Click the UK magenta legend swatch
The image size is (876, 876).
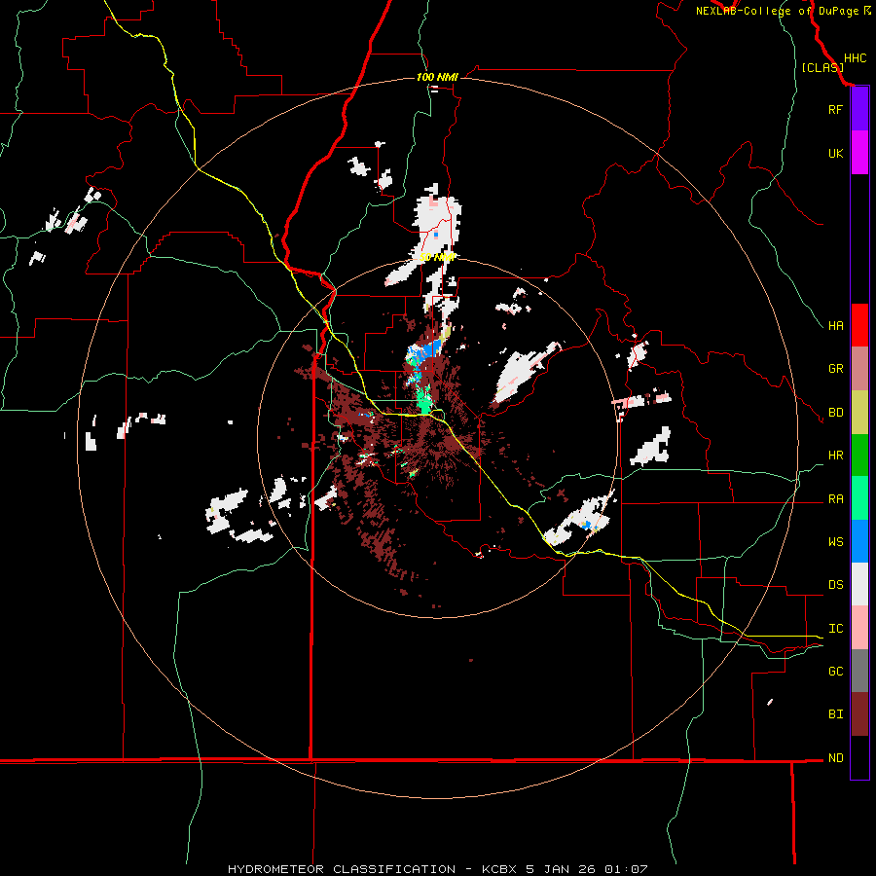tap(859, 153)
